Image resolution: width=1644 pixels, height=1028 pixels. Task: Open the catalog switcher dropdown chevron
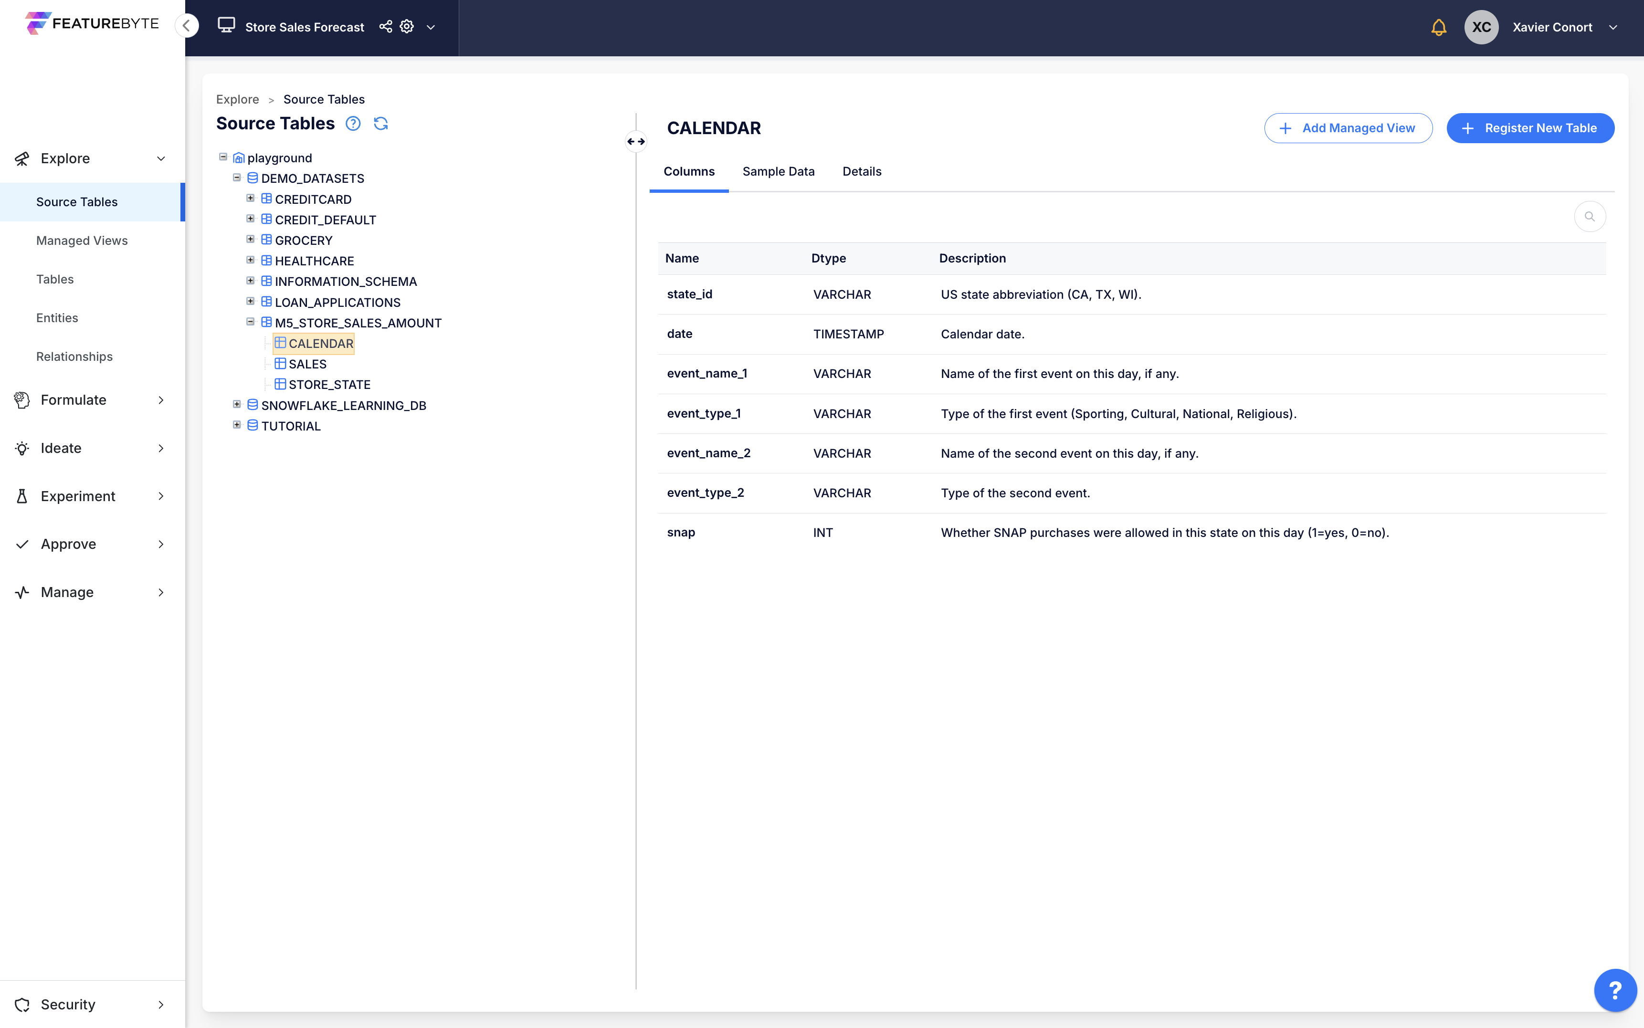click(431, 27)
